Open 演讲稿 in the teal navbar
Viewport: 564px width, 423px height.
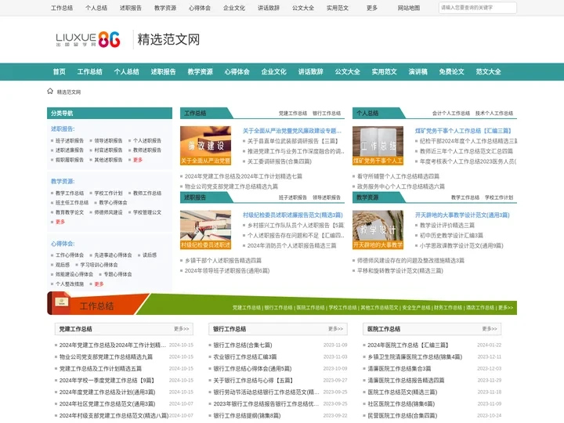(x=418, y=71)
